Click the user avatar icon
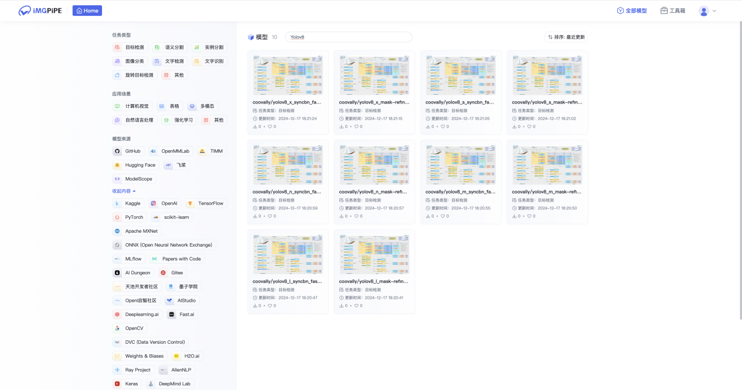Image resolution: width=742 pixels, height=390 pixels. 704,11
